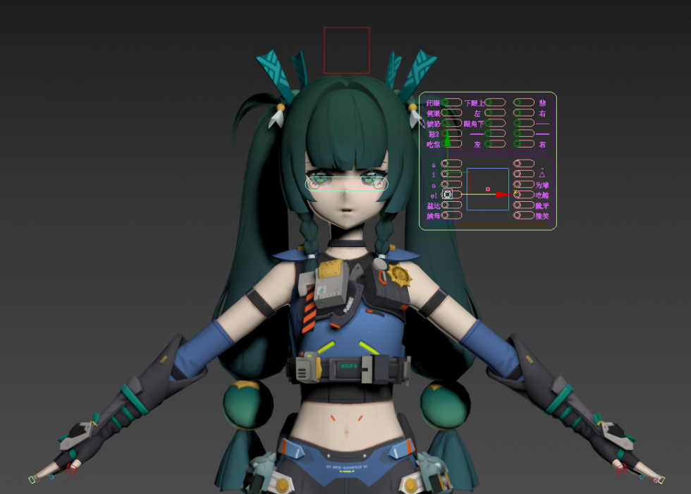The width and height of the screenshot is (691, 494).
Task: Select the mouth shape 'i' slider knob
Action: coord(445,174)
